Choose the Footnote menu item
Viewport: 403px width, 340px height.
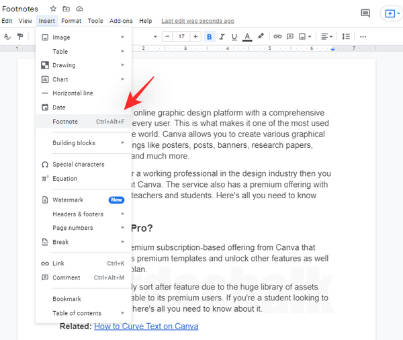coord(83,122)
